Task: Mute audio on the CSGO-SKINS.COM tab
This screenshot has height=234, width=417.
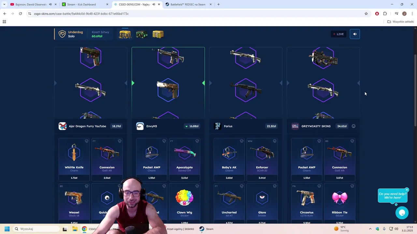Action: coord(153,5)
